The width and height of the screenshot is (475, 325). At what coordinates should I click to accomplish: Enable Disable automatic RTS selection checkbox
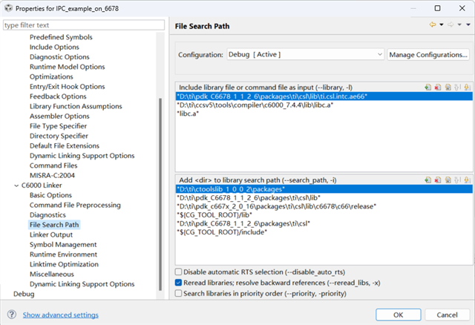[x=179, y=272]
